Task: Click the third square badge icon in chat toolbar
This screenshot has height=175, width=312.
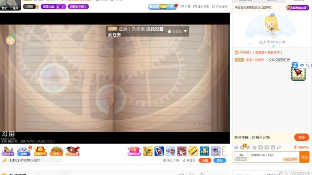Action: (x=273, y=147)
